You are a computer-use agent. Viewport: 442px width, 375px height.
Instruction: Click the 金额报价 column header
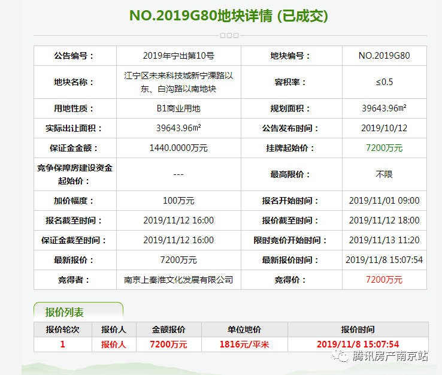[168, 329]
